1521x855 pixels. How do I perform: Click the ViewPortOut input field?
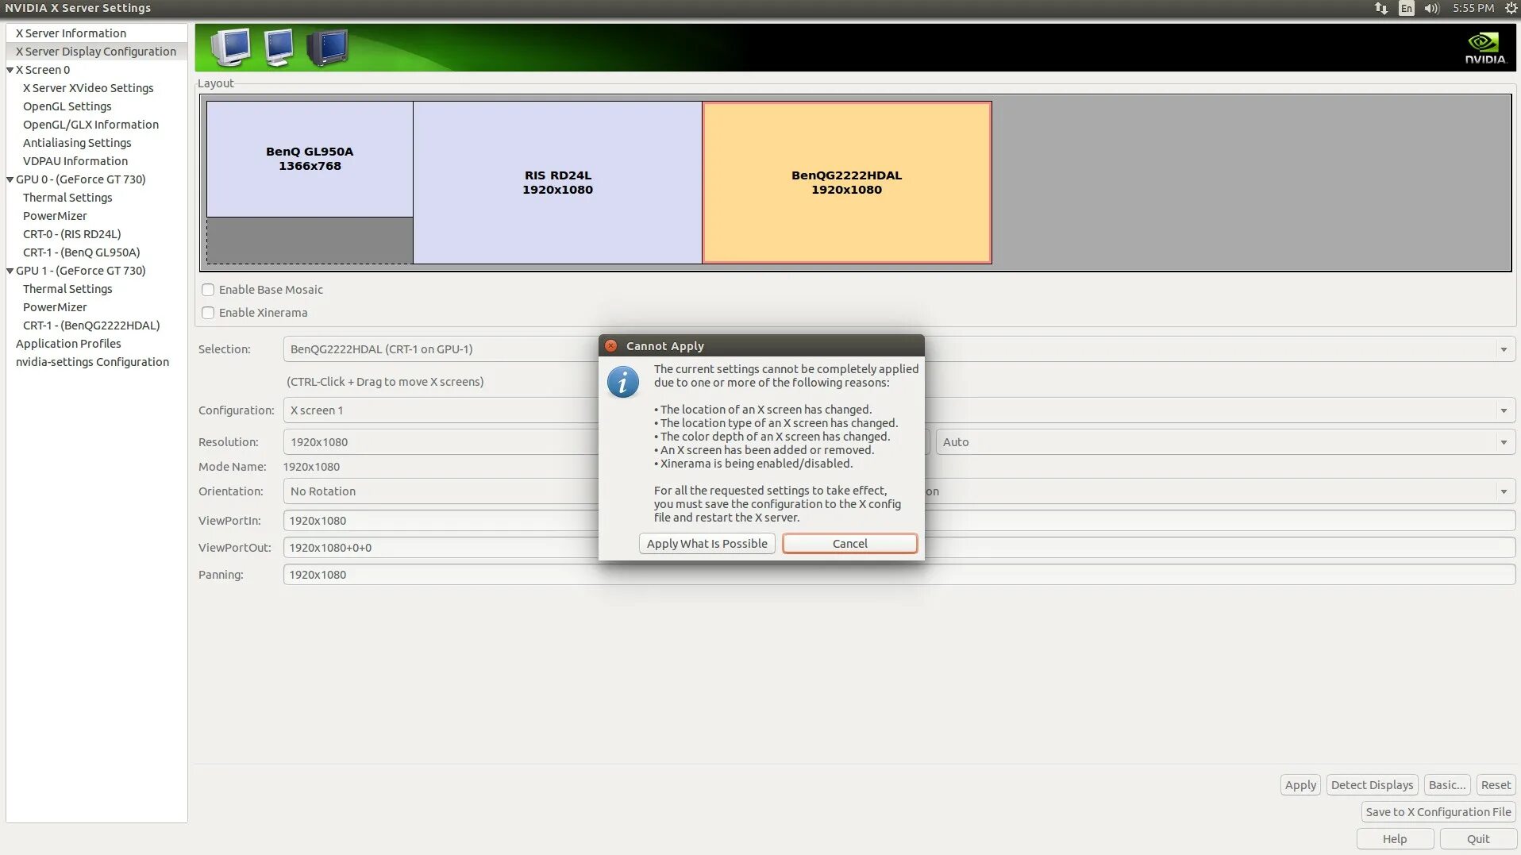tap(899, 548)
